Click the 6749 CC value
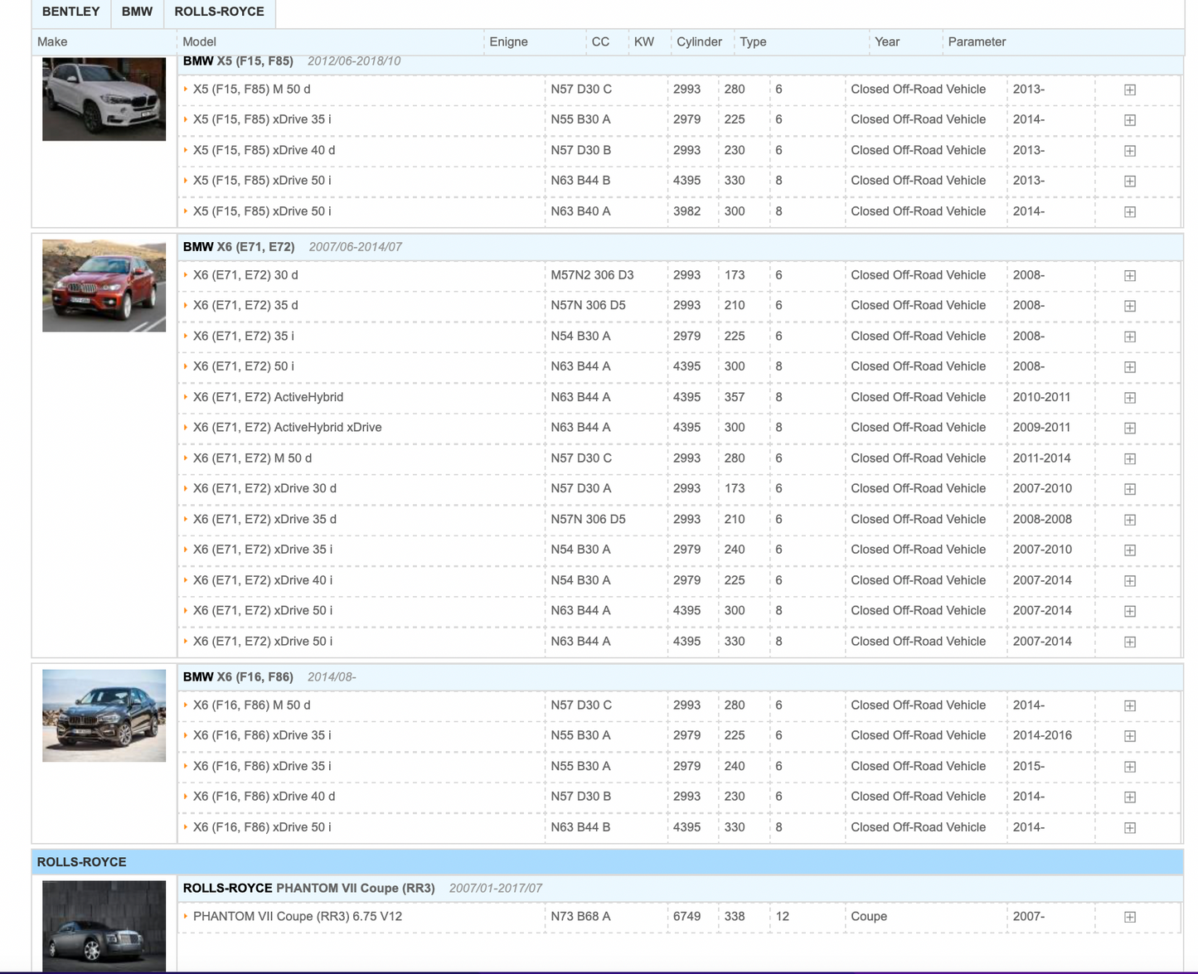The height and width of the screenshot is (974, 1198). click(687, 917)
